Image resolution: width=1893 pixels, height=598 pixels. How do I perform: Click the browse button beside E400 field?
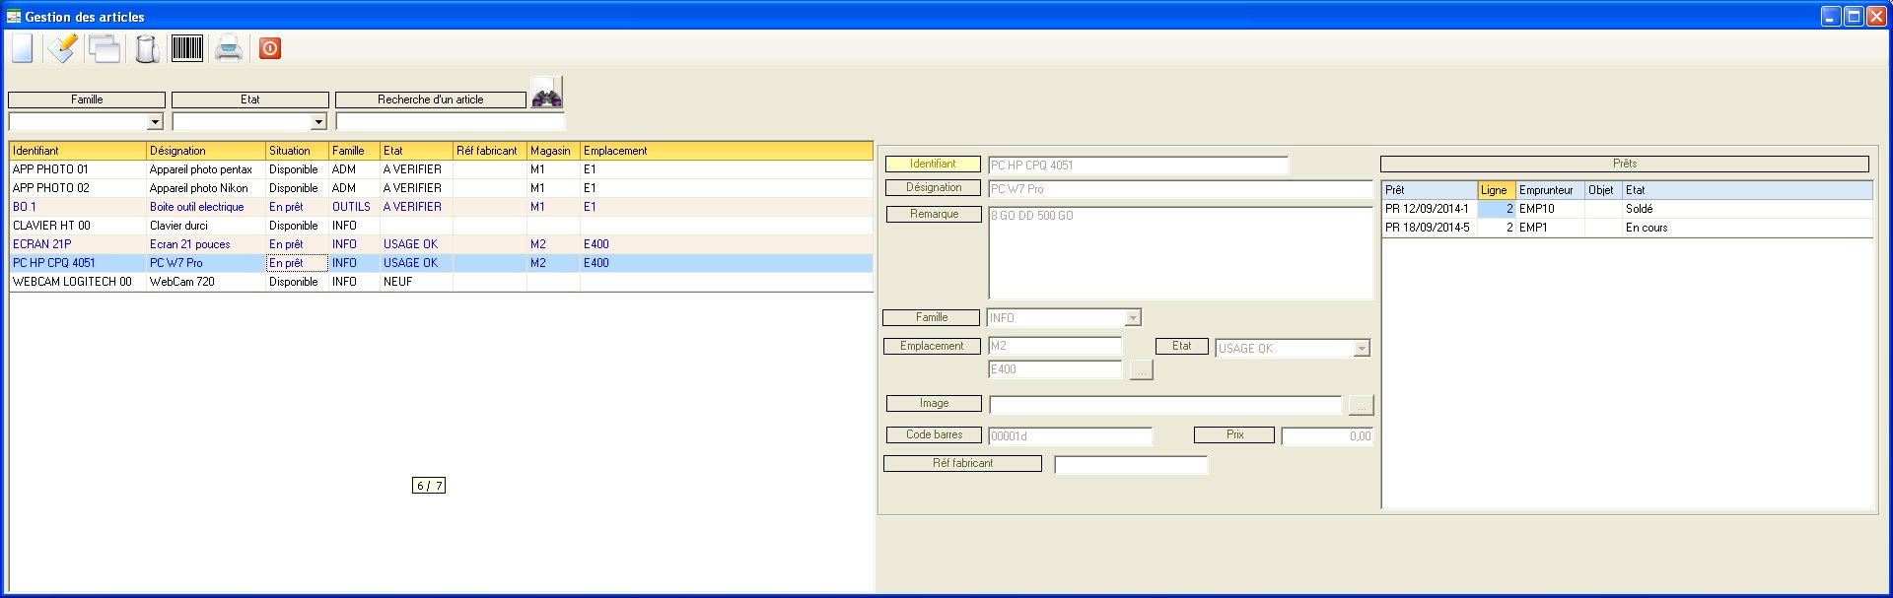1141,370
